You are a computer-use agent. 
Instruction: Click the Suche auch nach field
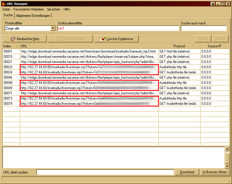[204, 28]
